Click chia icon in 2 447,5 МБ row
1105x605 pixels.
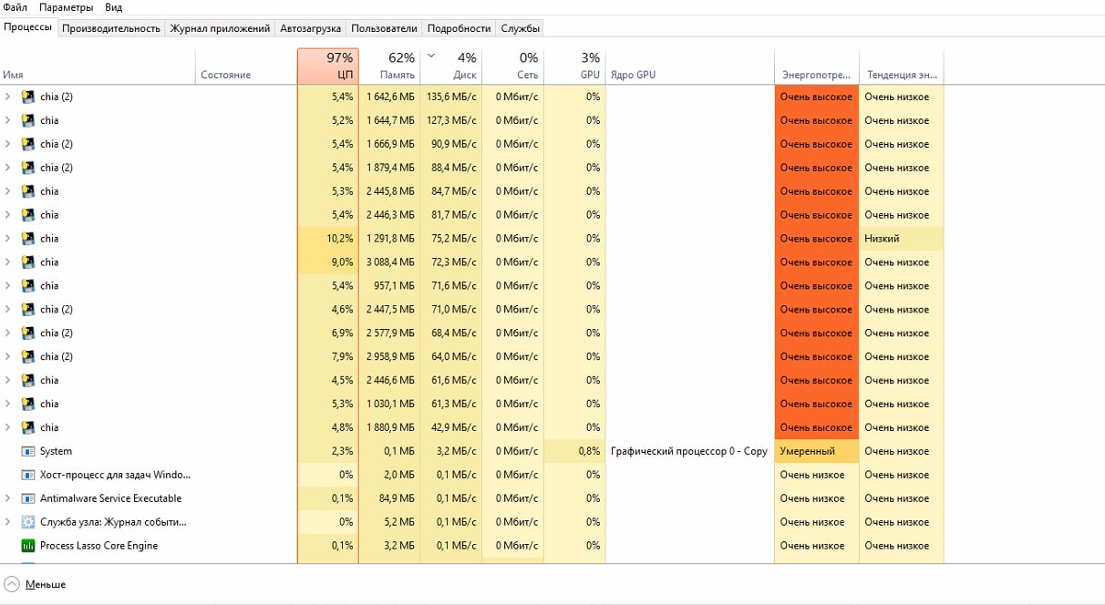[27, 310]
